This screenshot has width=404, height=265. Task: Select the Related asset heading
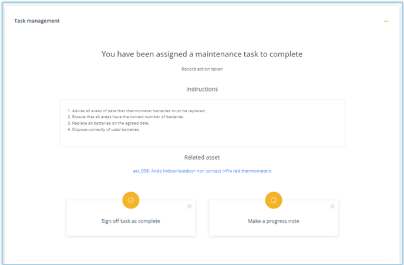(202, 157)
